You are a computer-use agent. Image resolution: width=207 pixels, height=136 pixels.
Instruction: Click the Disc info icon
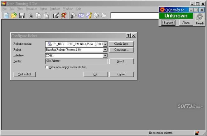point(89,16)
